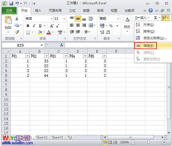The width and height of the screenshot is (172, 146).
Task: Click the Cut scissors icon
Action: tap(17, 19)
